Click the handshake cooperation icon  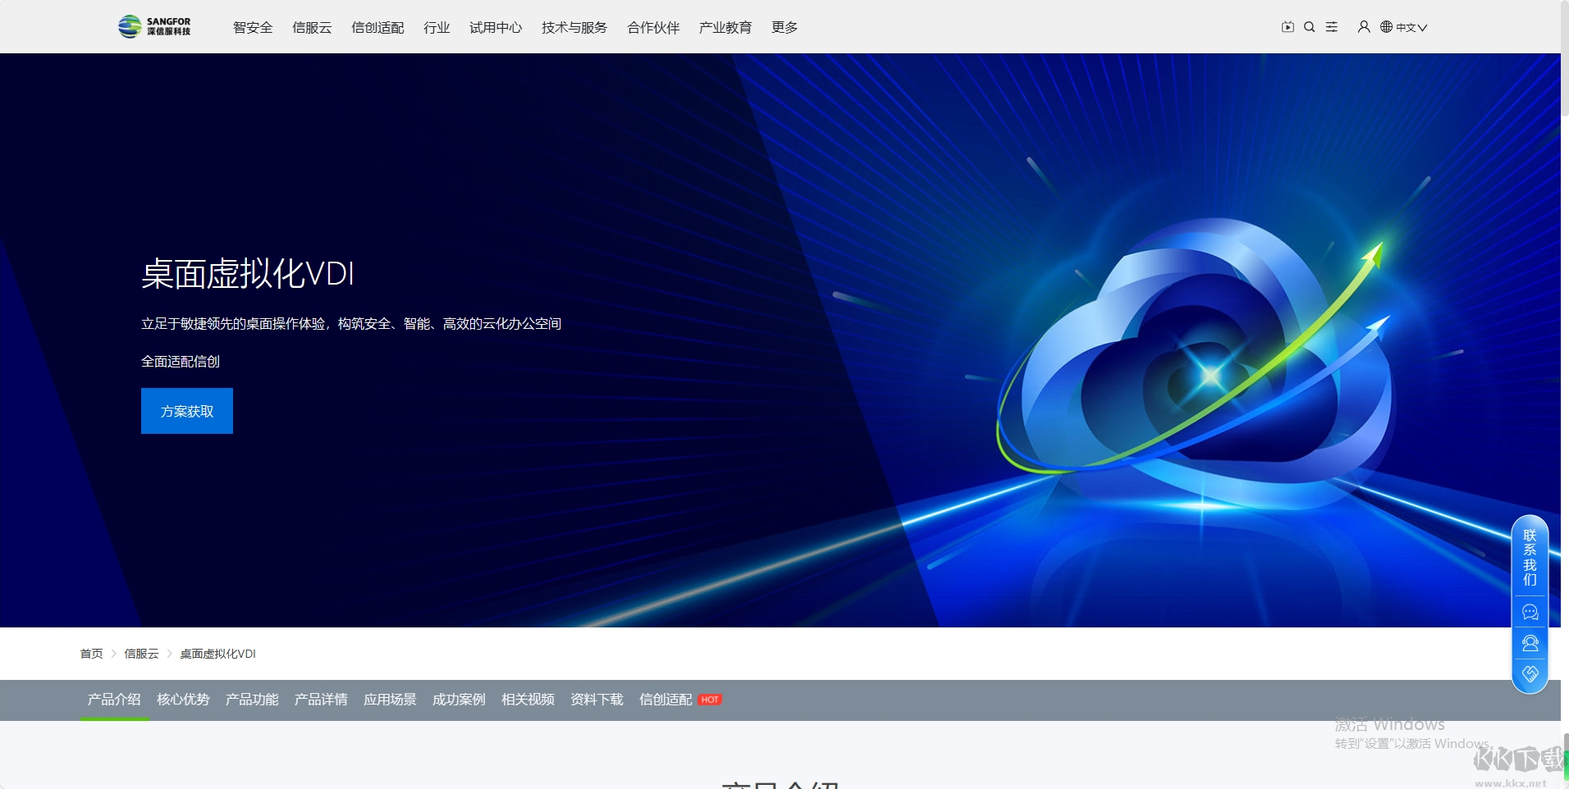(1530, 674)
